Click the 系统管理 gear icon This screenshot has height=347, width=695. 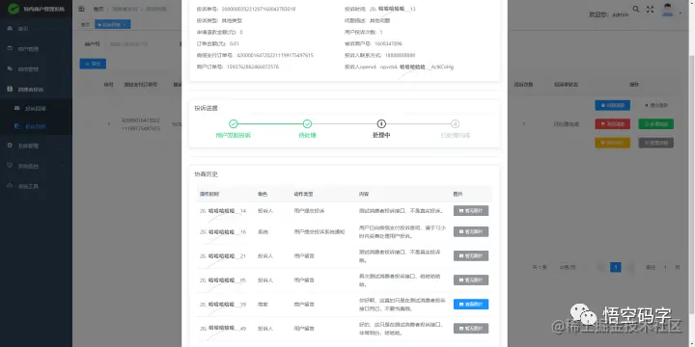10,146
